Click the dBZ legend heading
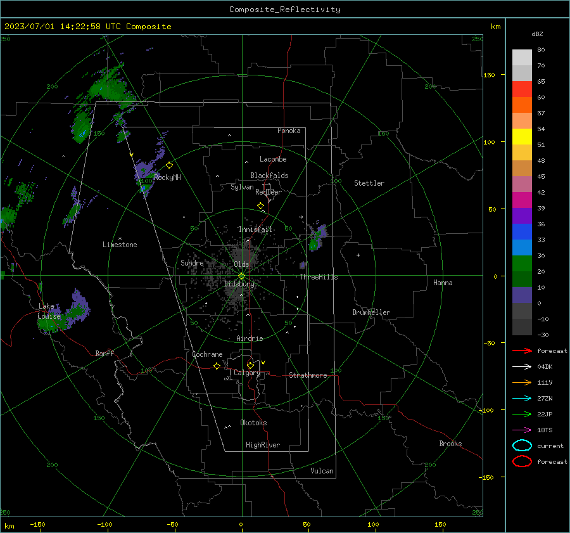 537,34
